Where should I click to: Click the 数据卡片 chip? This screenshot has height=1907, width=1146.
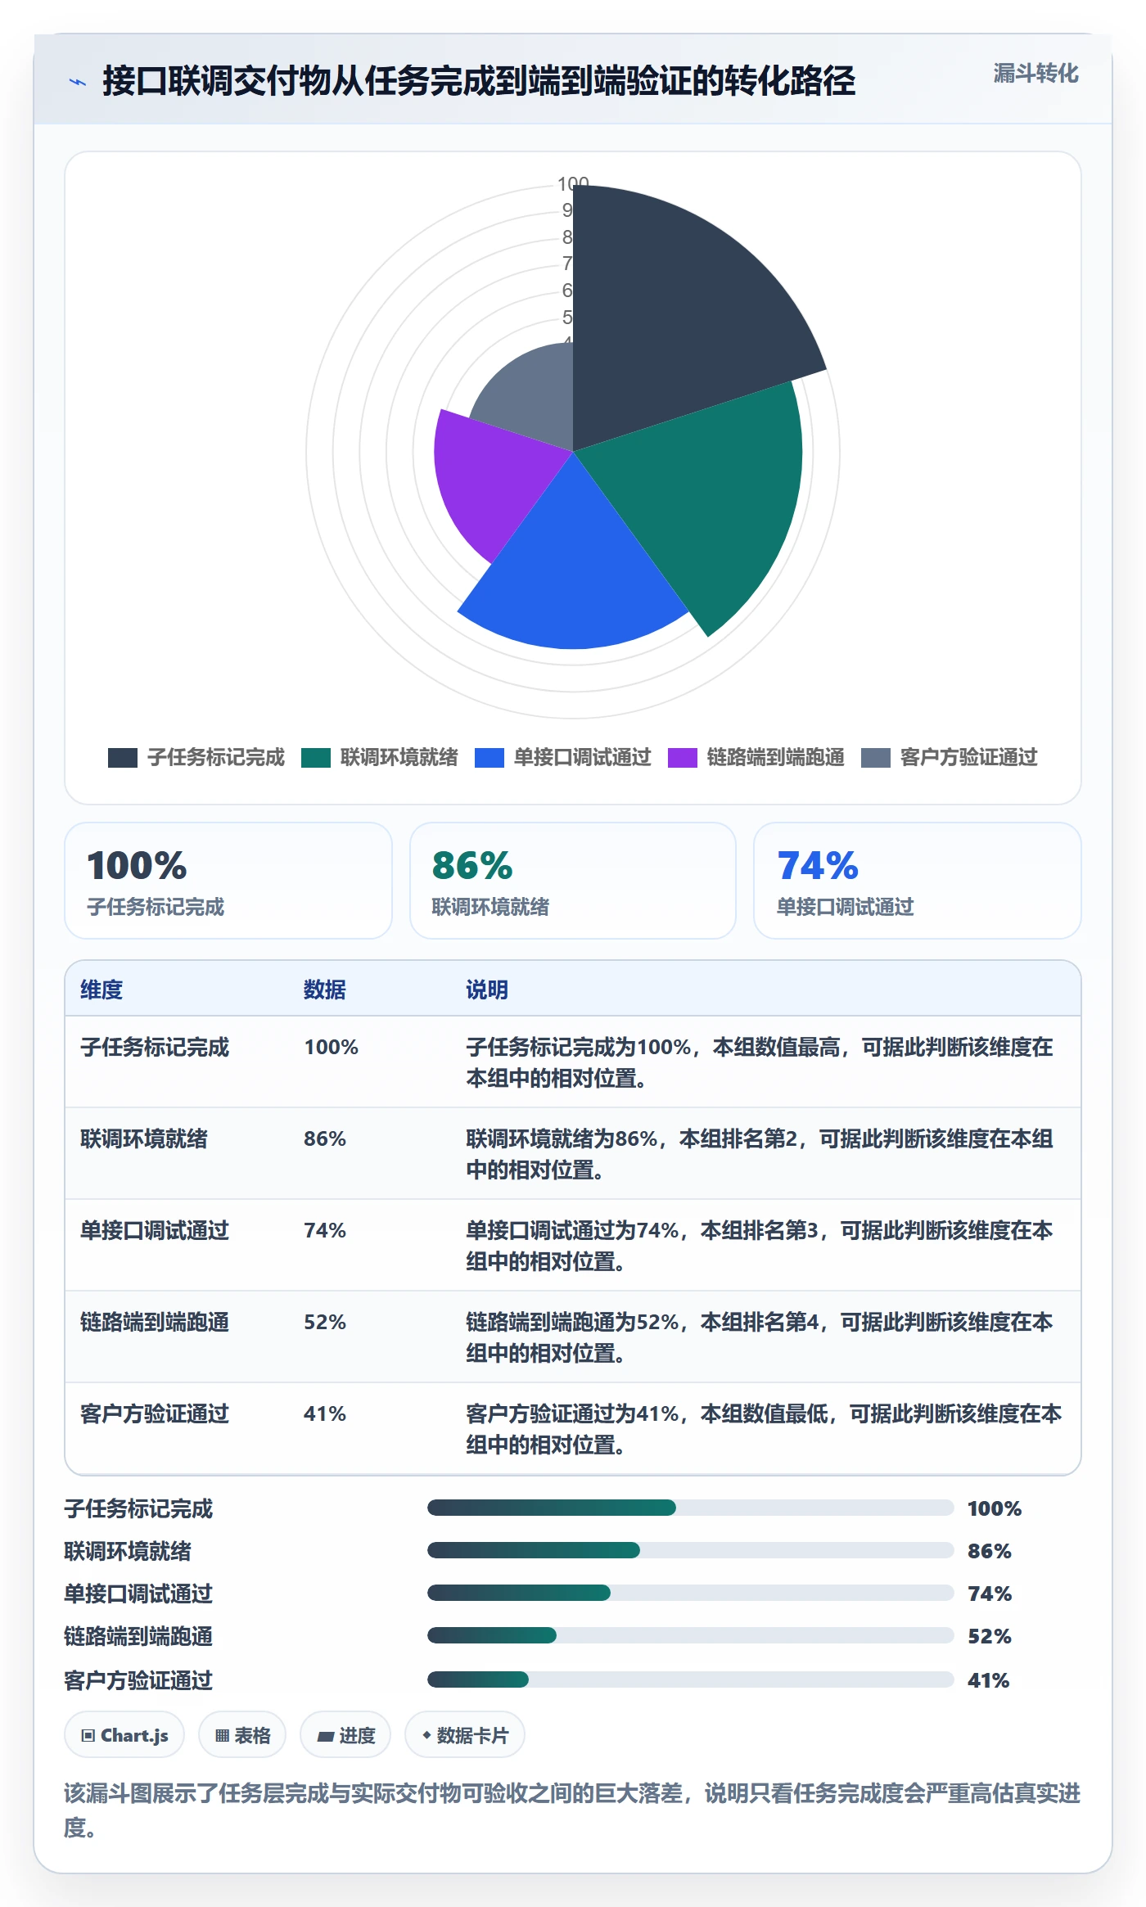(x=465, y=1734)
